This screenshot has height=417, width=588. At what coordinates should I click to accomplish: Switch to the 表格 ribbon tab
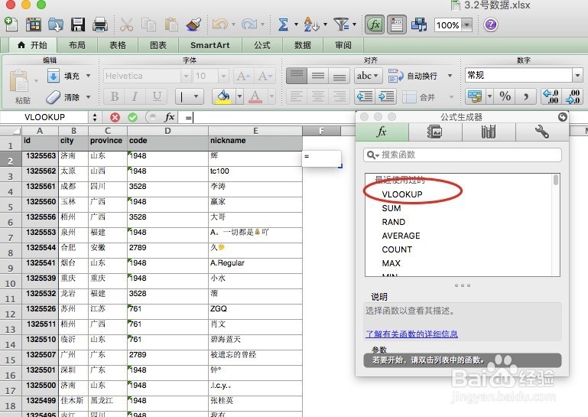click(x=118, y=45)
